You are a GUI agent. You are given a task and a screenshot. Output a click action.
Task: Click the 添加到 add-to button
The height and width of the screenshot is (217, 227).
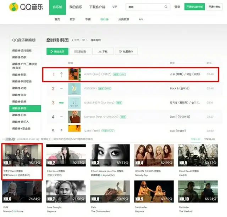80,51
